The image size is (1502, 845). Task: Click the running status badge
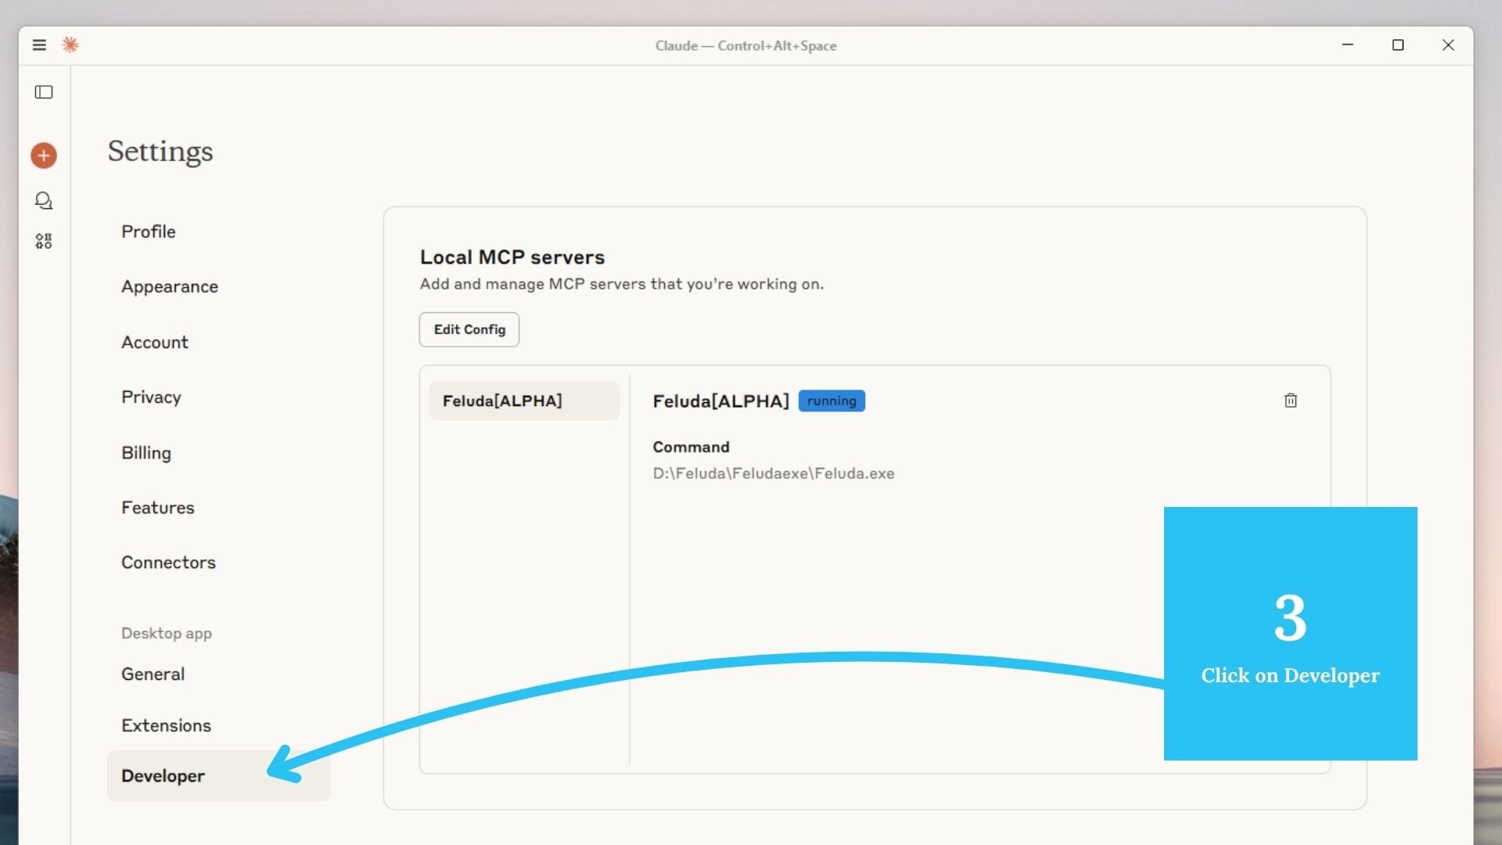[831, 401]
